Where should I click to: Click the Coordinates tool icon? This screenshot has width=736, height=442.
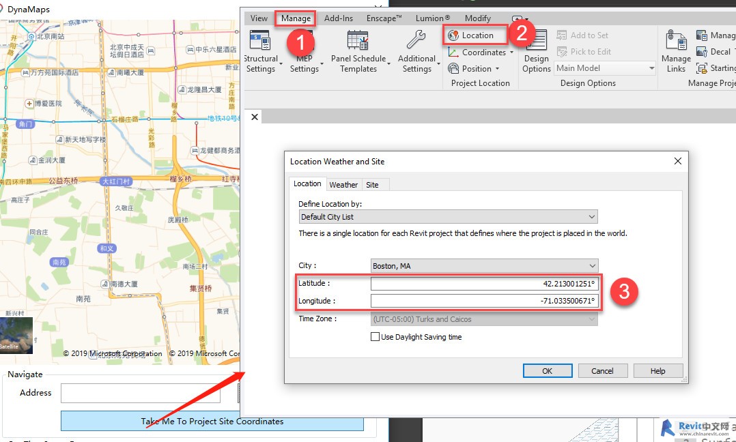pyautogui.click(x=453, y=52)
